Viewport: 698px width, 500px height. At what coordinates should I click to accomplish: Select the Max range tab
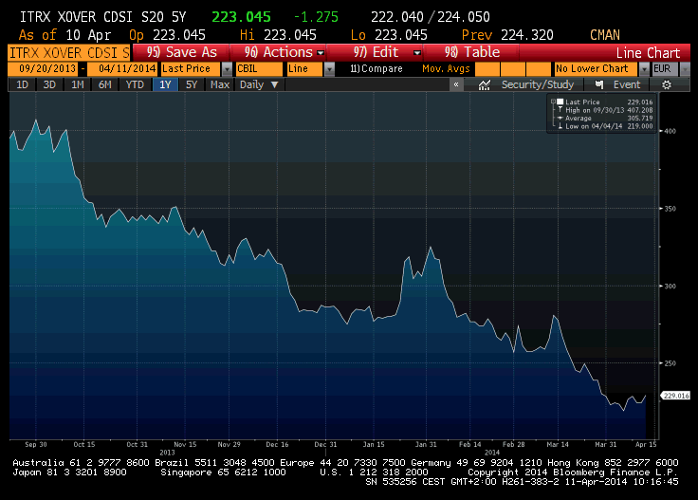click(x=220, y=84)
